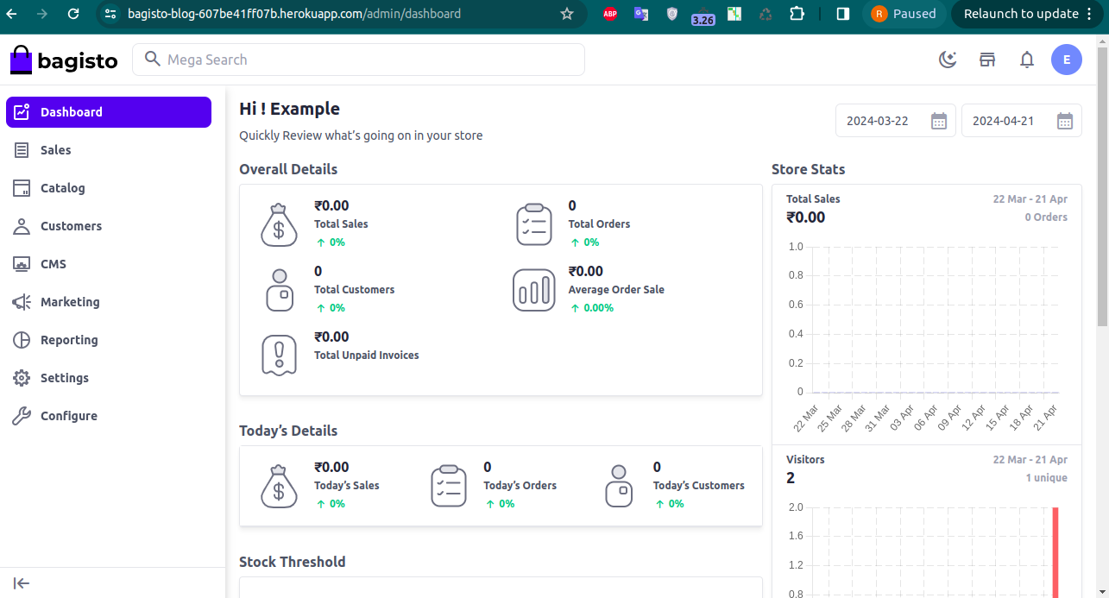The height and width of the screenshot is (598, 1109).
Task: Open the browser Extensions puzzle icon
Action: click(797, 14)
